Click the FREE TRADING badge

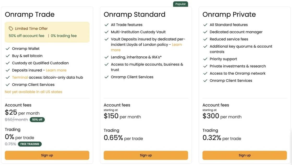coord(30,144)
